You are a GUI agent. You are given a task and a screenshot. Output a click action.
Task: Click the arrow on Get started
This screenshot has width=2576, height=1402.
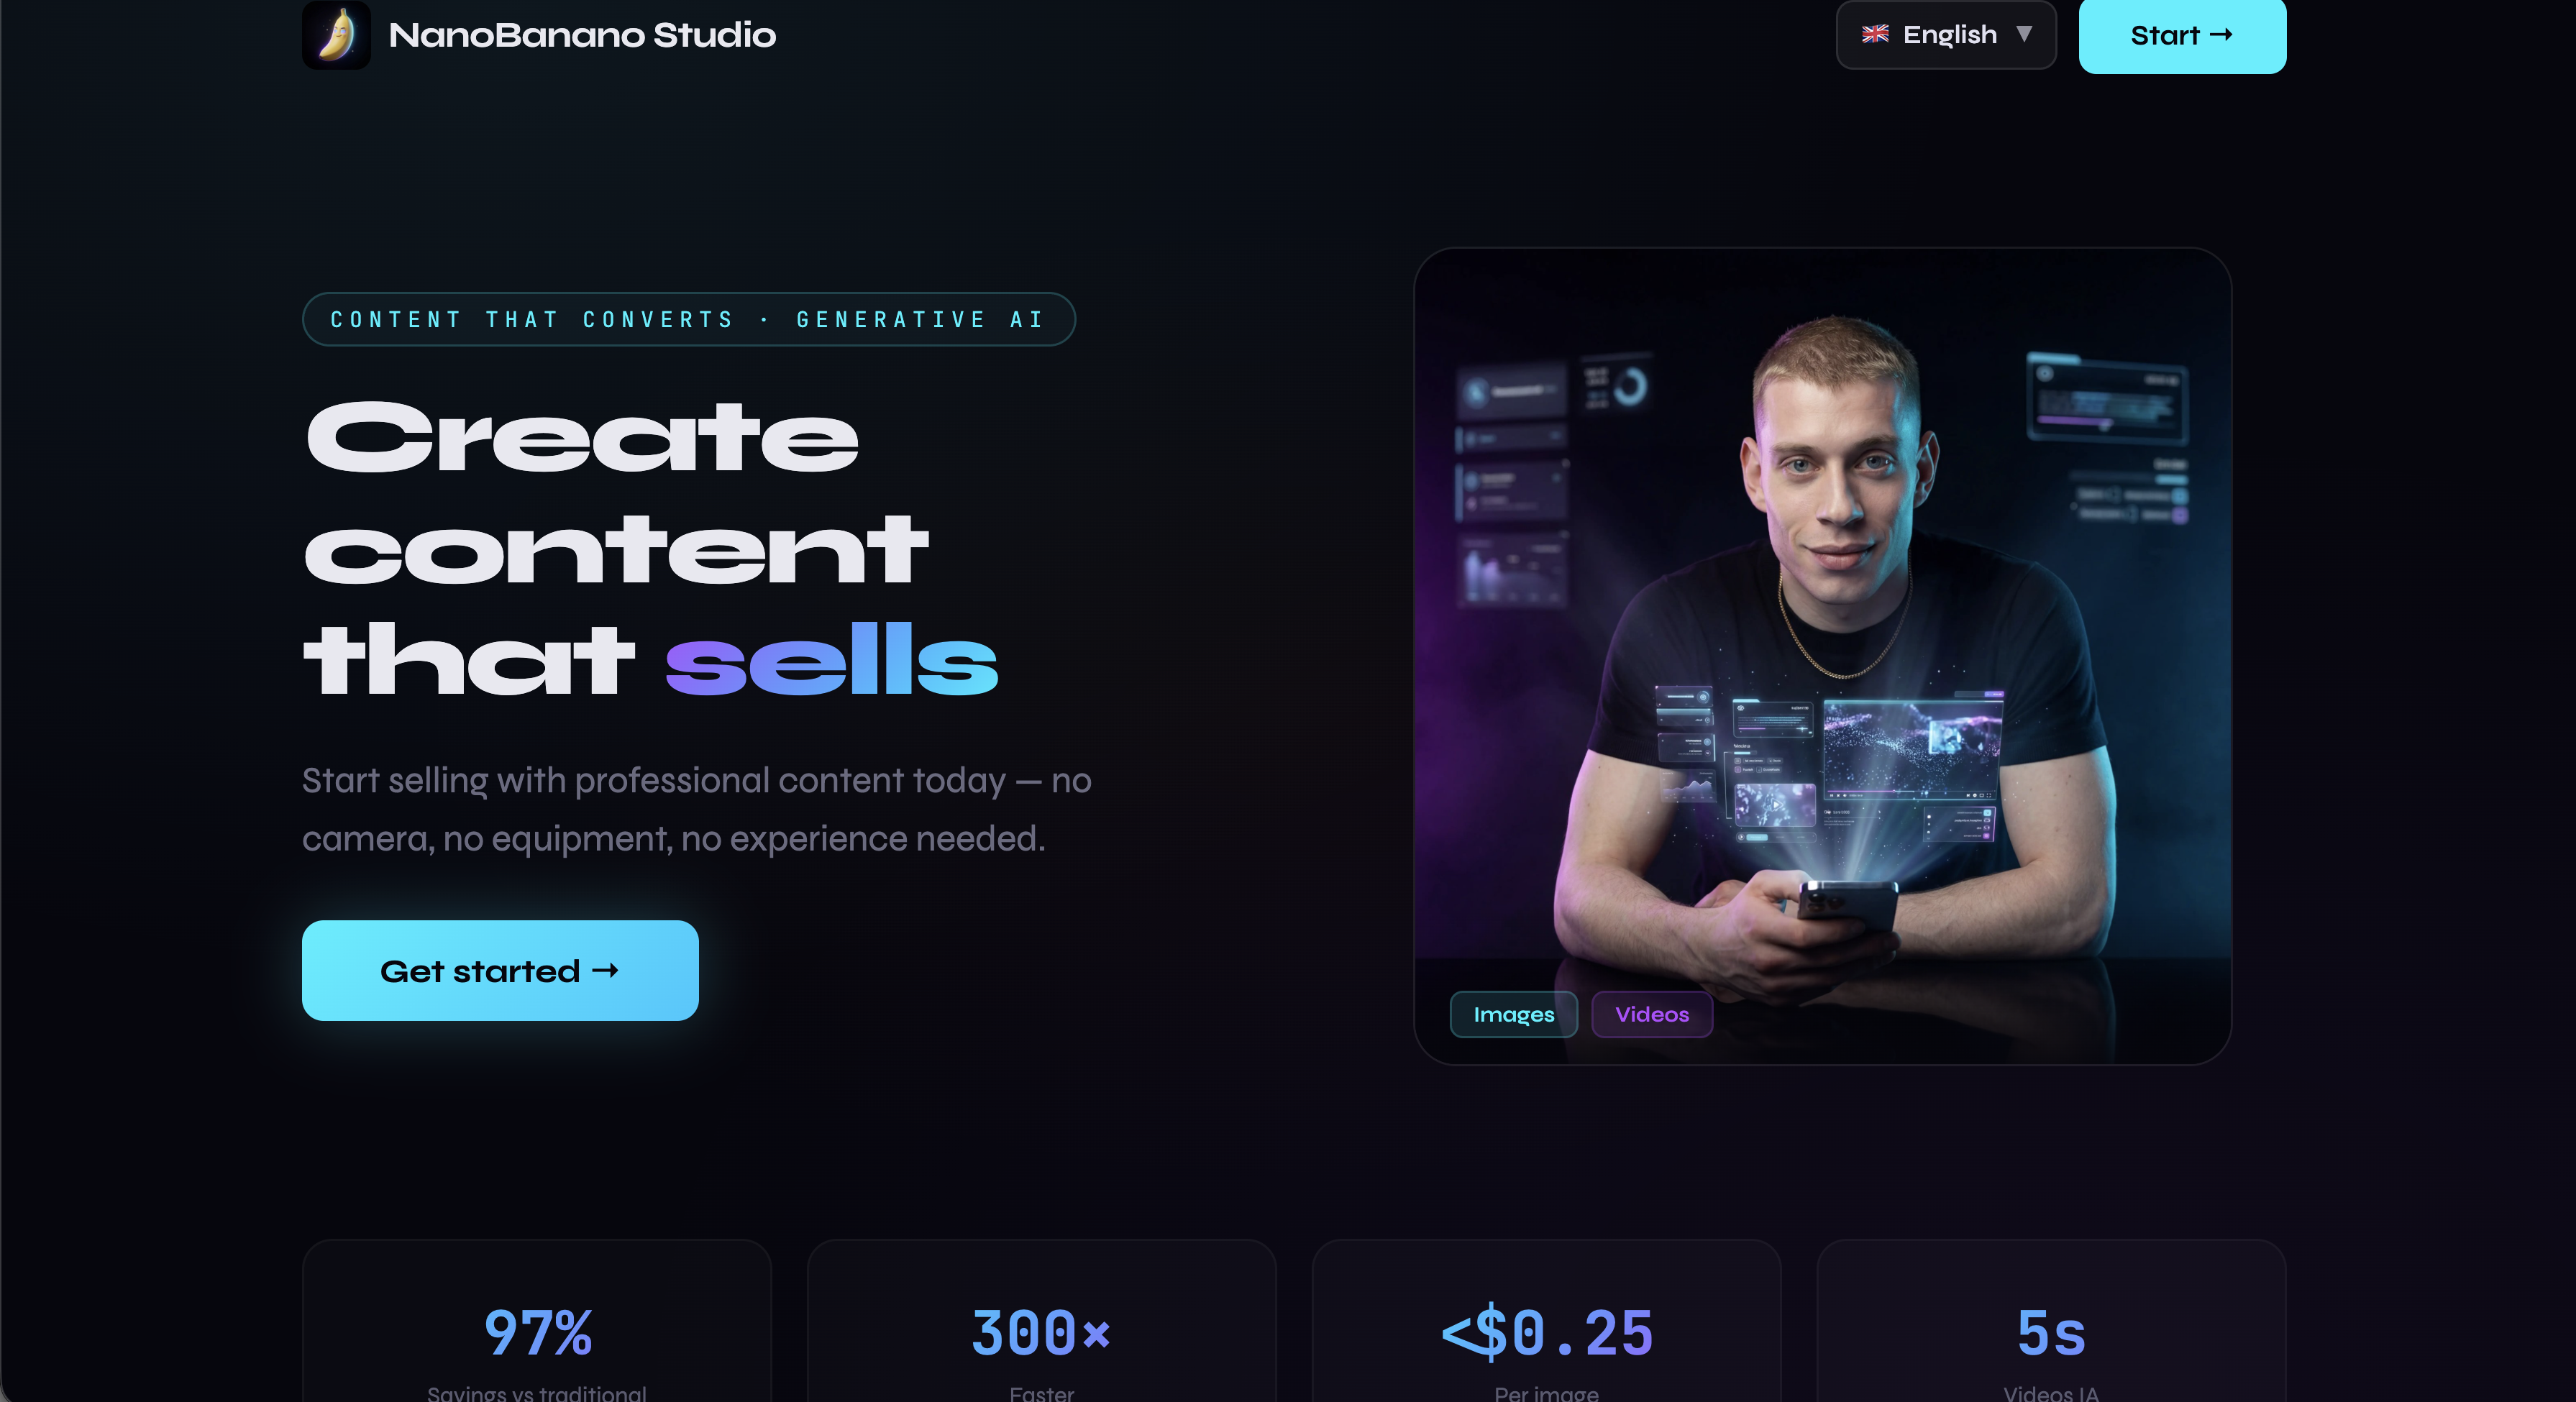tap(605, 970)
